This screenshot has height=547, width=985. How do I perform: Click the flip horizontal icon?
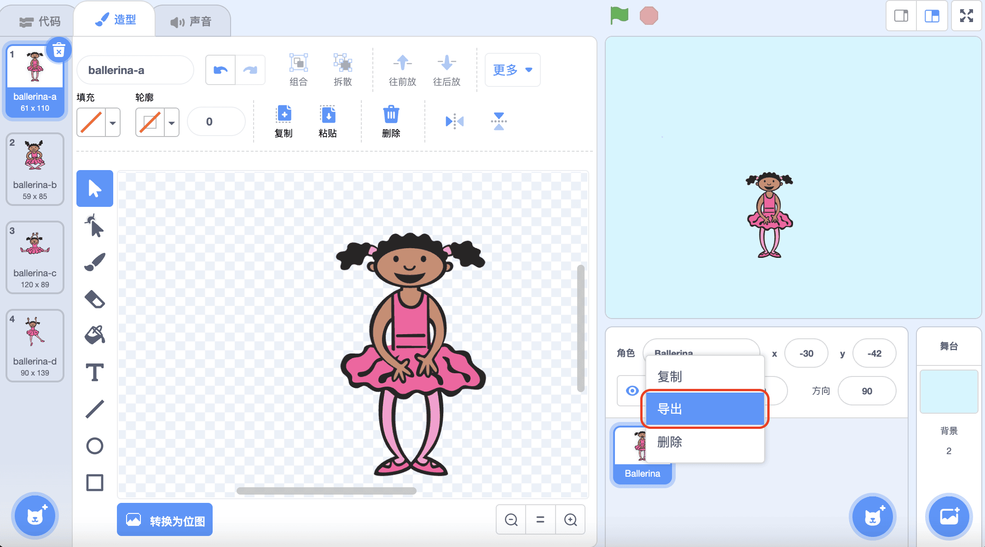click(454, 121)
